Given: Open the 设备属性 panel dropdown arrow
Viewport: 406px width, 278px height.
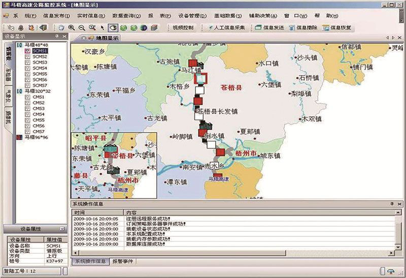Looking at the screenshot, I should [x=62, y=229].
